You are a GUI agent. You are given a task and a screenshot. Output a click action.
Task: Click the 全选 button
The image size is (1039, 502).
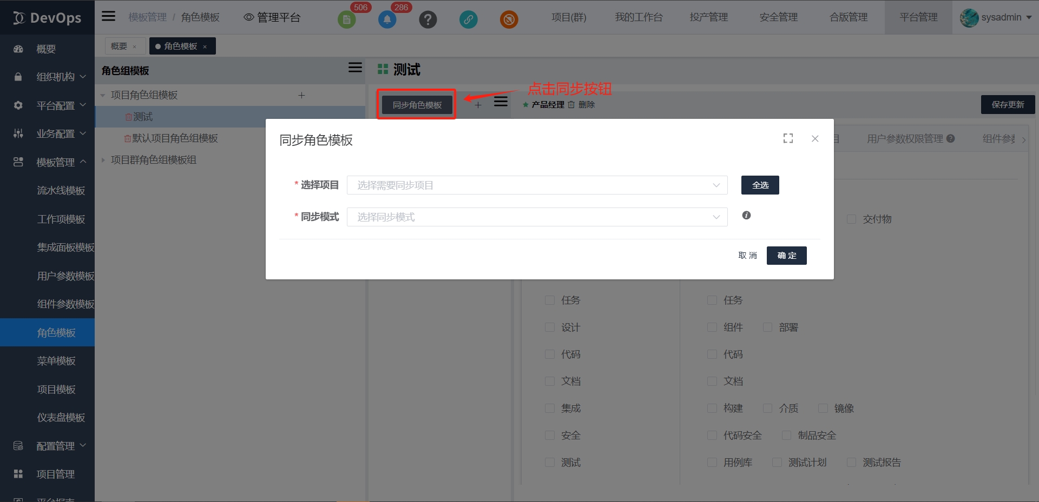click(x=760, y=185)
